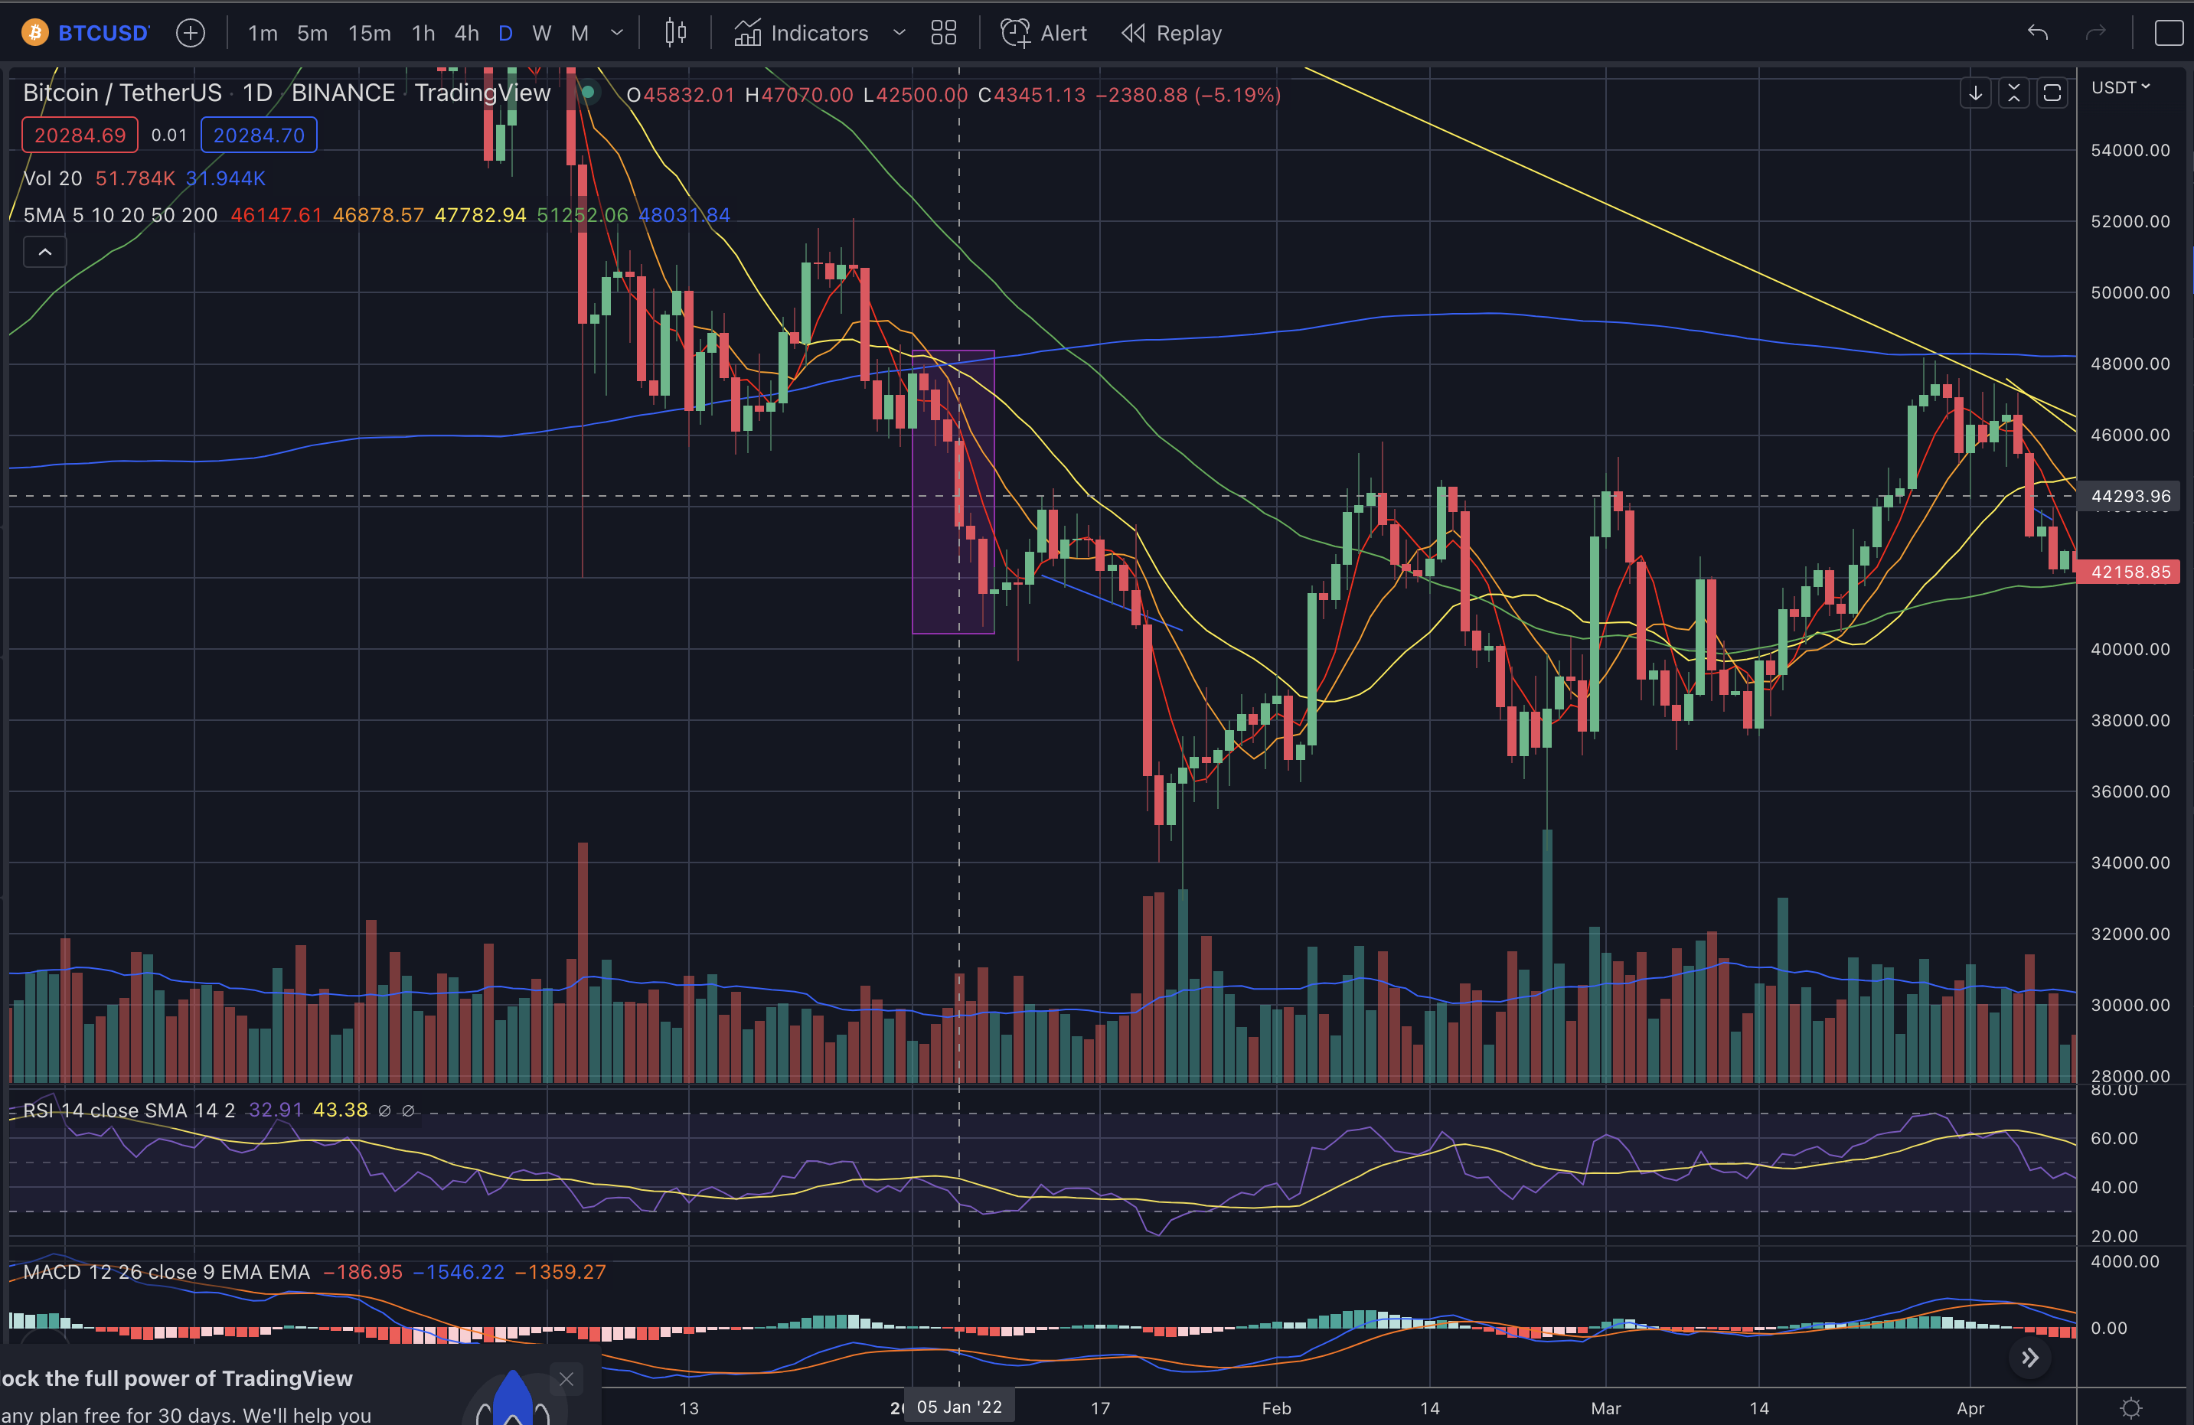Collapse the indicator legend chevron
Viewport: 2194px width, 1425px height.
click(44, 252)
